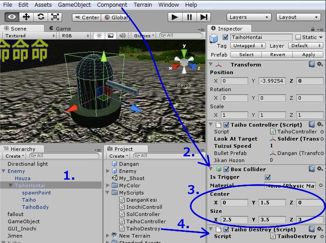Pause the game playback
This screenshot has height=243, width=326.
[189, 17]
